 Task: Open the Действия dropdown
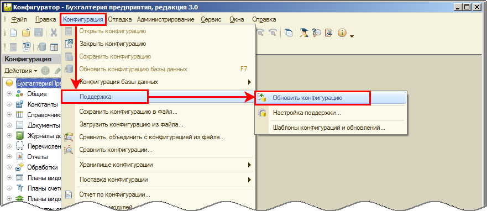(20, 71)
